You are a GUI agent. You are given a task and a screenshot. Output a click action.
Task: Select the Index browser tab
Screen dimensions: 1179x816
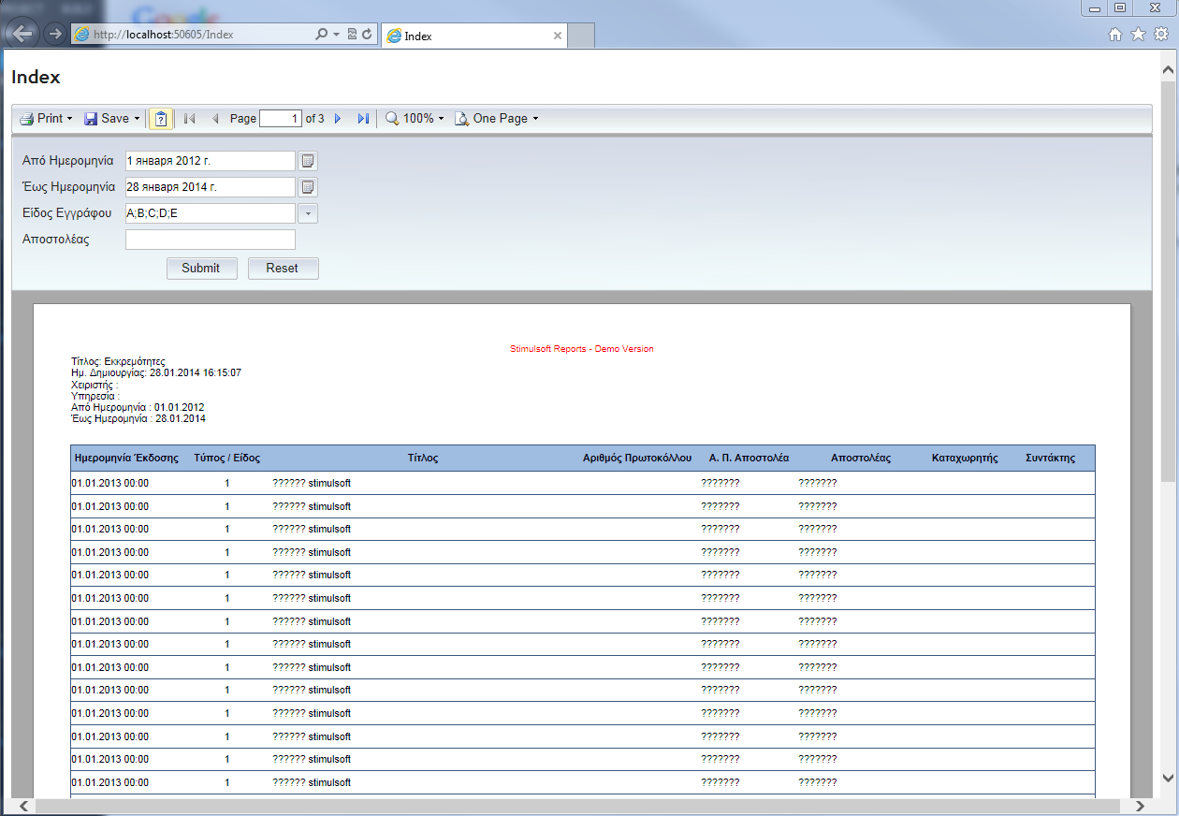pos(474,36)
